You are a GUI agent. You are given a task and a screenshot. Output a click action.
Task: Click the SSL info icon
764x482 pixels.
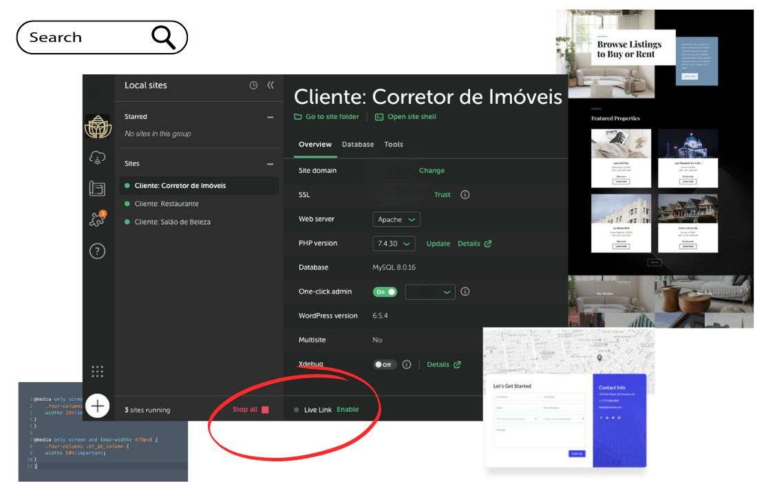pos(465,194)
